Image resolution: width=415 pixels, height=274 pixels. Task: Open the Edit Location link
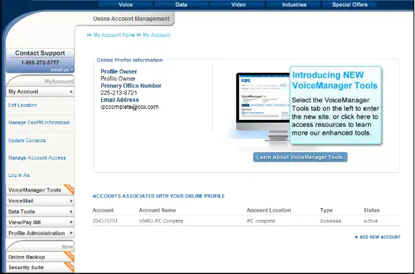[x=22, y=105]
